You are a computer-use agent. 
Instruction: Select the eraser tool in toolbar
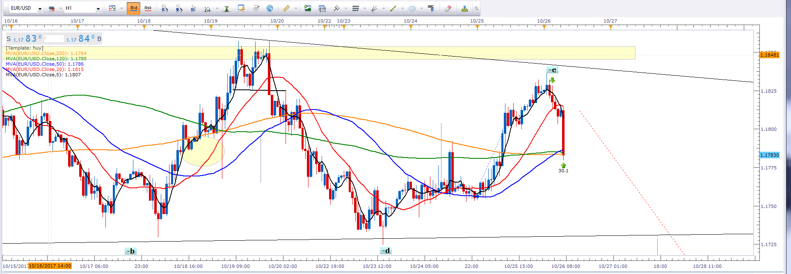pyautogui.click(x=448, y=8)
